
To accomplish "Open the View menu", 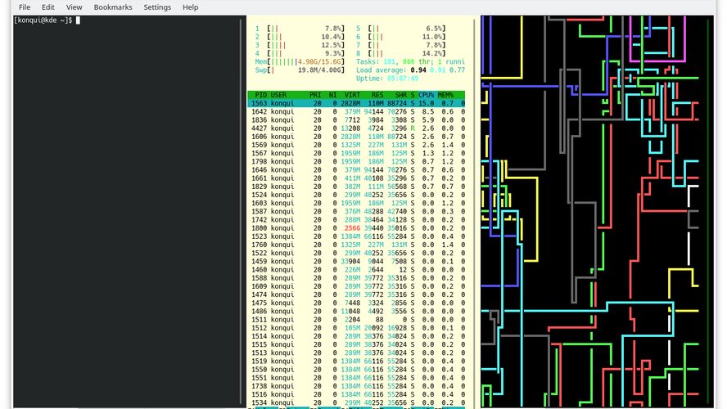I will pyautogui.click(x=74, y=7).
